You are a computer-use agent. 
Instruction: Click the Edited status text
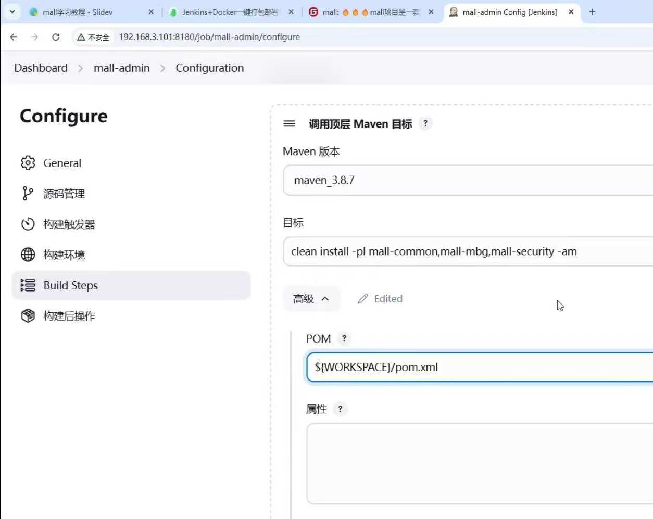click(388, 299)
